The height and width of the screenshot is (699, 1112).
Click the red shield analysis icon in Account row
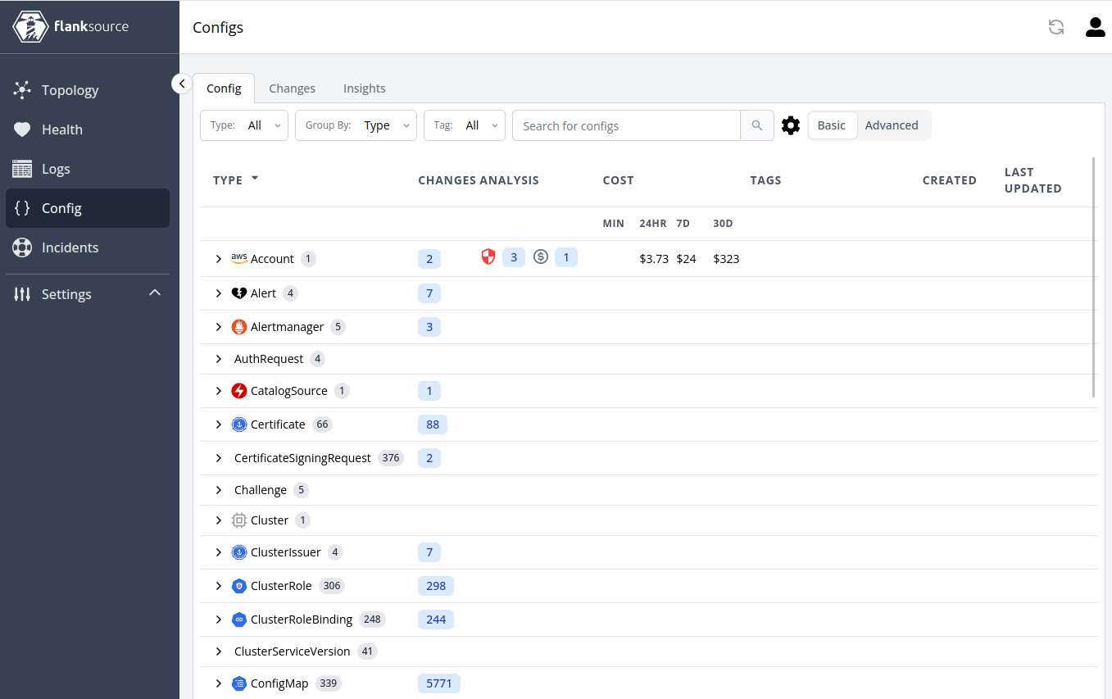[x=488, y=257]
